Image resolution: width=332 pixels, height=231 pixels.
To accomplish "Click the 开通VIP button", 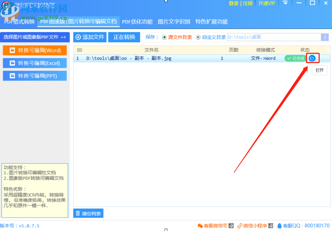I will [x=267, y=3].
